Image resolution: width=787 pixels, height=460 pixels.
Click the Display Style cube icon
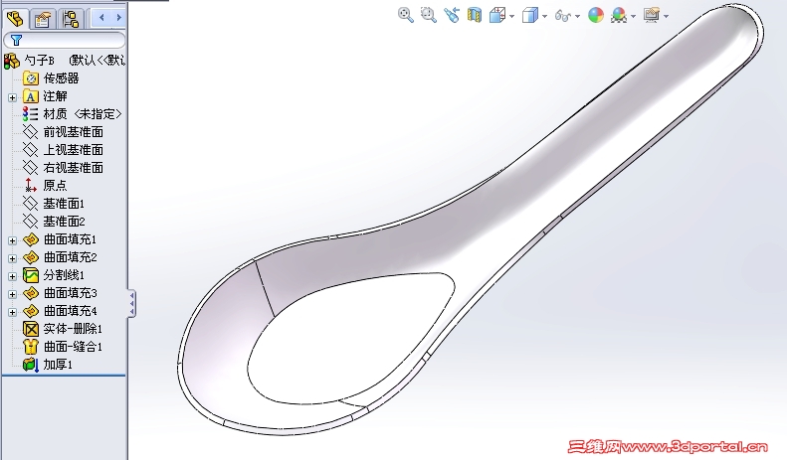[530, 16]
